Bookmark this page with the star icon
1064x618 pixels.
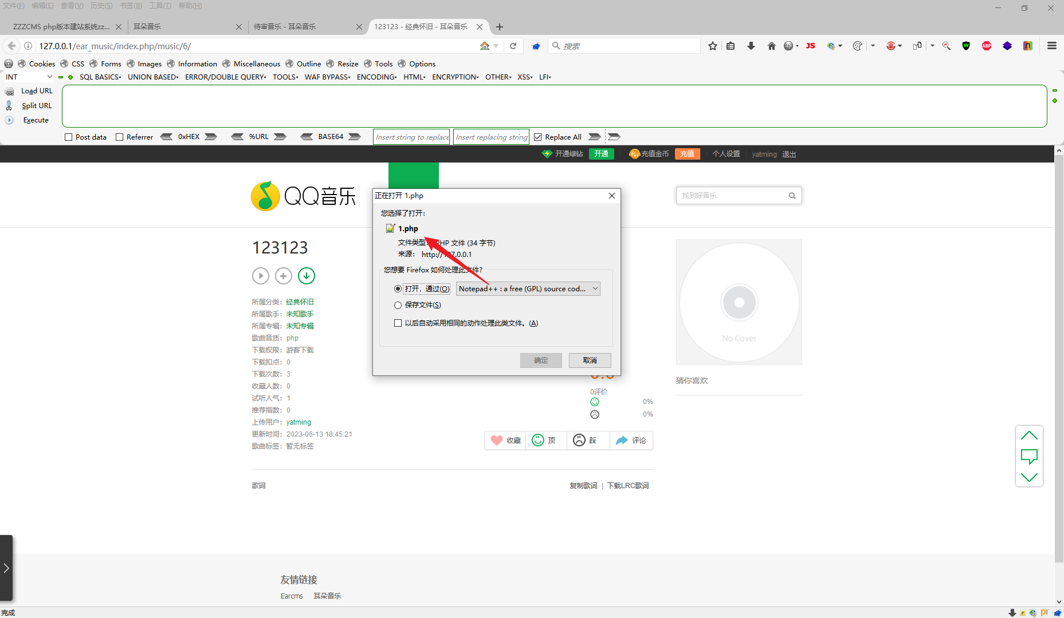pos(712,46)
